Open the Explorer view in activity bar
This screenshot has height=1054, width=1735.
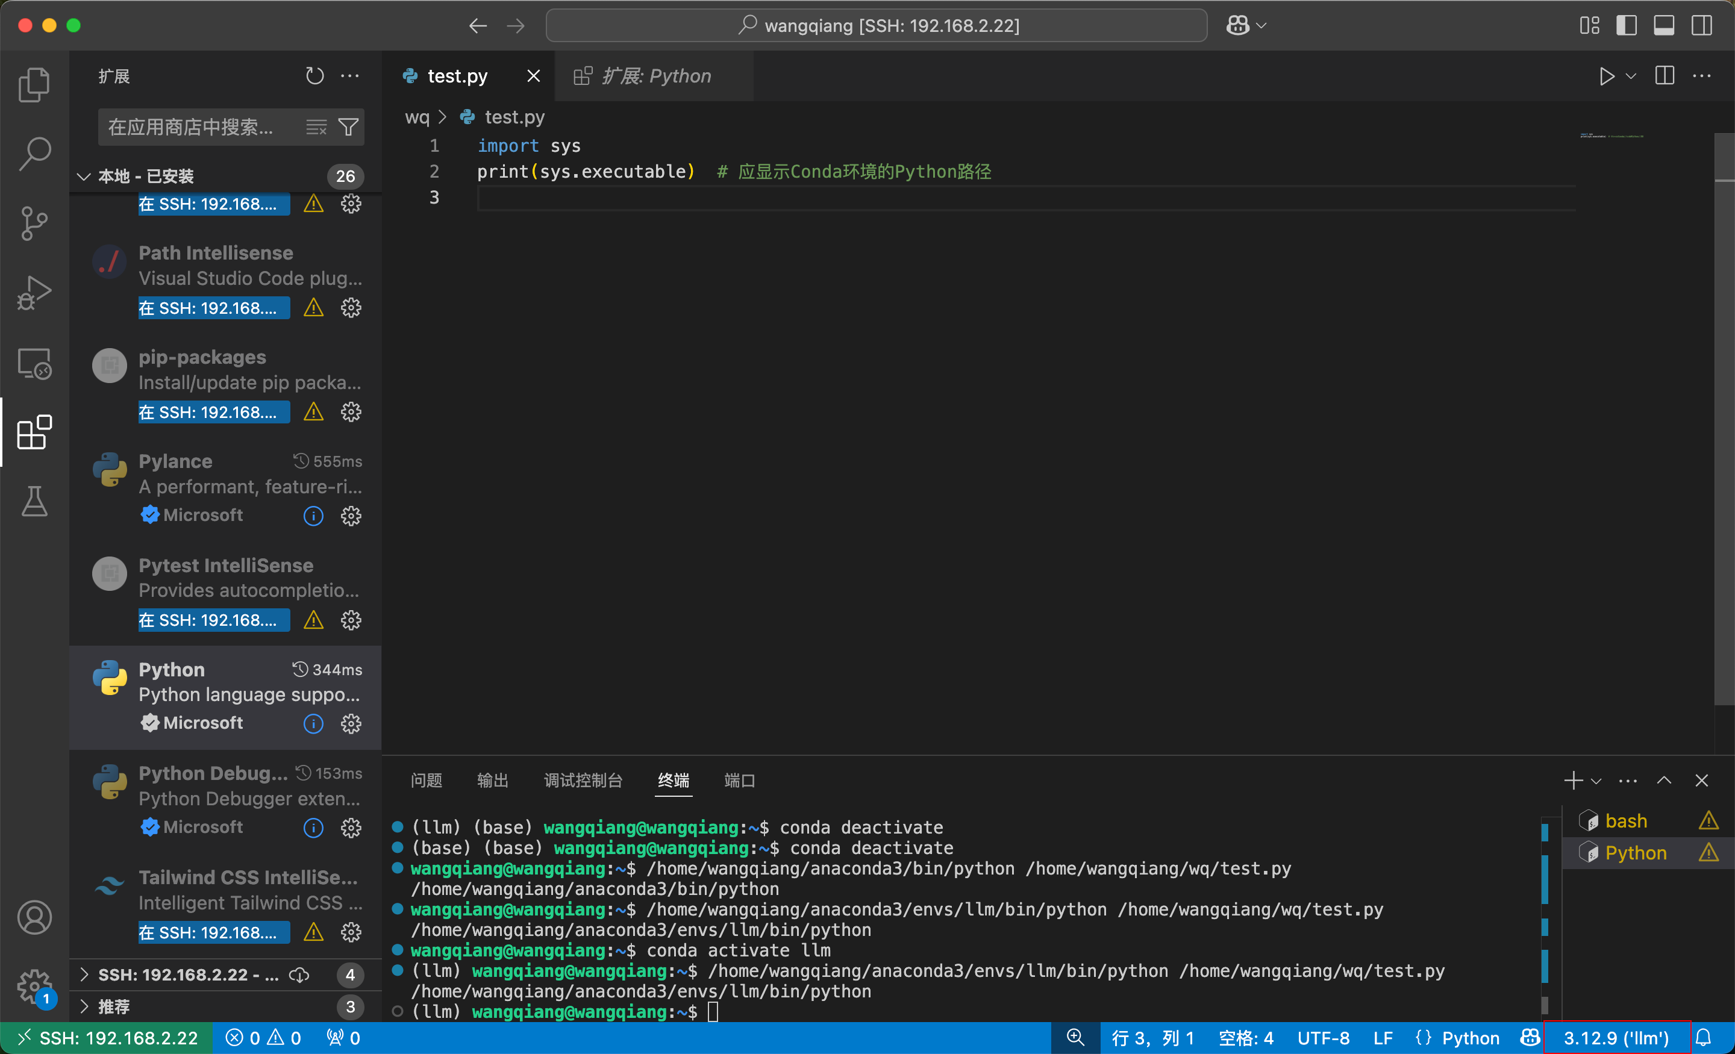tap(34, 85)
